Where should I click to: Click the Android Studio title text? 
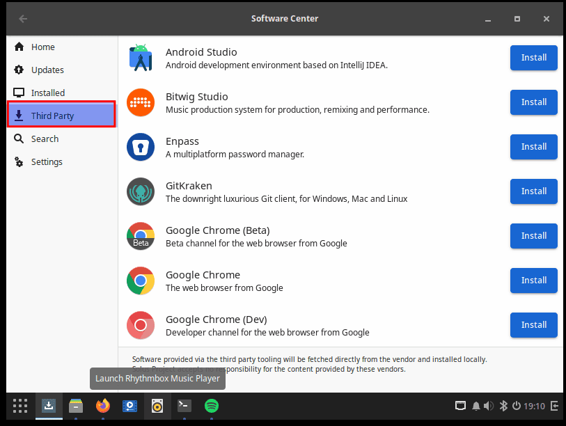tap(201, 52)
